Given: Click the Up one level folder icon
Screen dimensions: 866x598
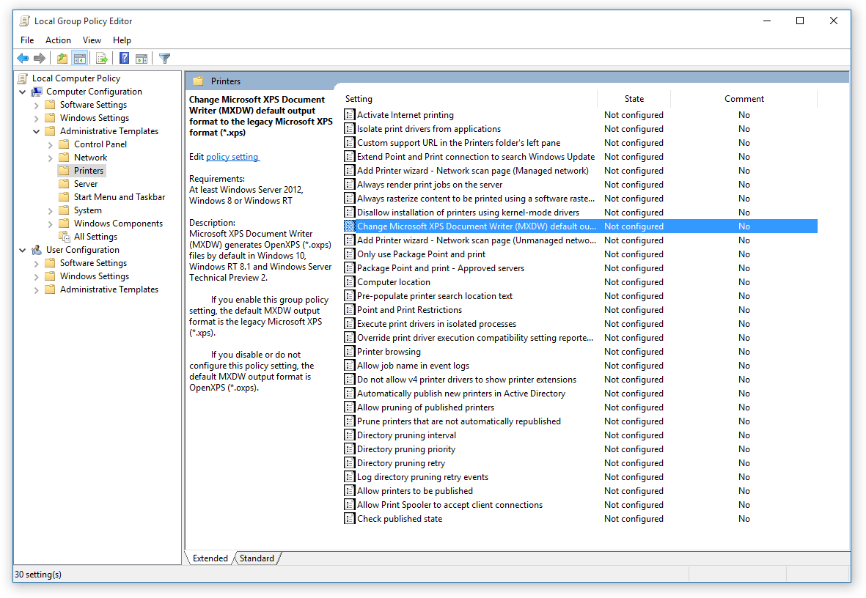Looking at the screenshot, I should point(62,58).
